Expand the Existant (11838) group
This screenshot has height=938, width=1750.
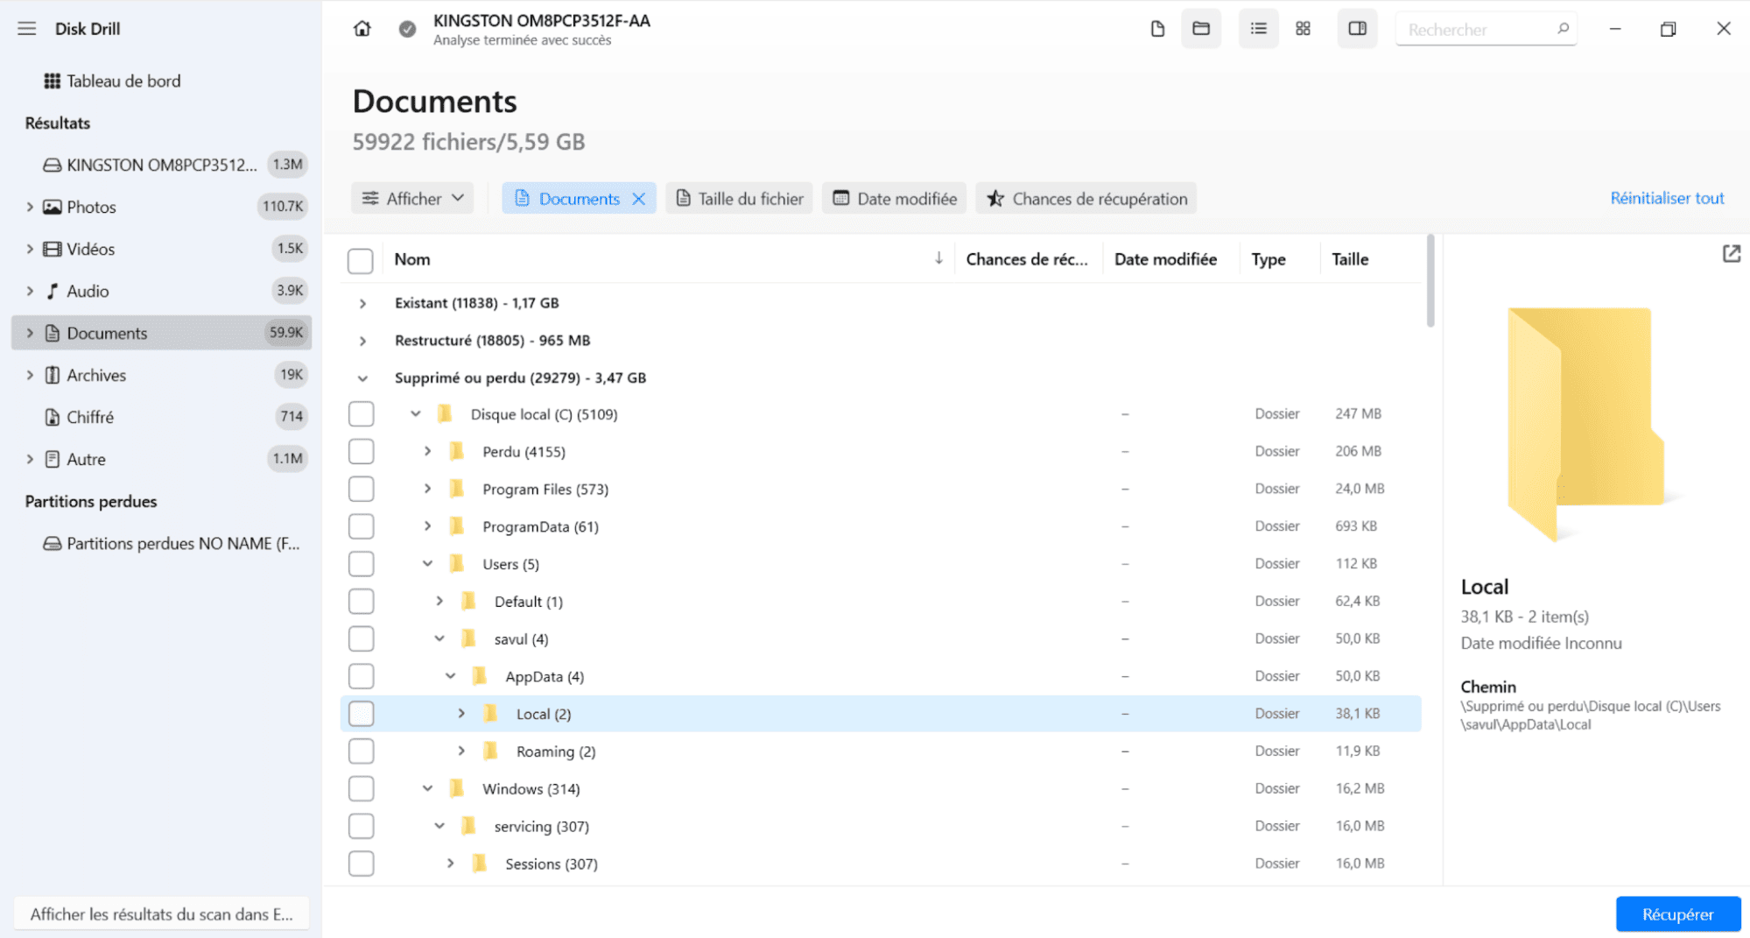click(362, 304)
